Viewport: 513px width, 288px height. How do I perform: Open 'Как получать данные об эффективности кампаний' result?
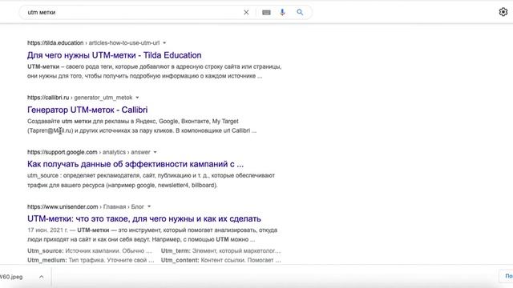(135, 164)
